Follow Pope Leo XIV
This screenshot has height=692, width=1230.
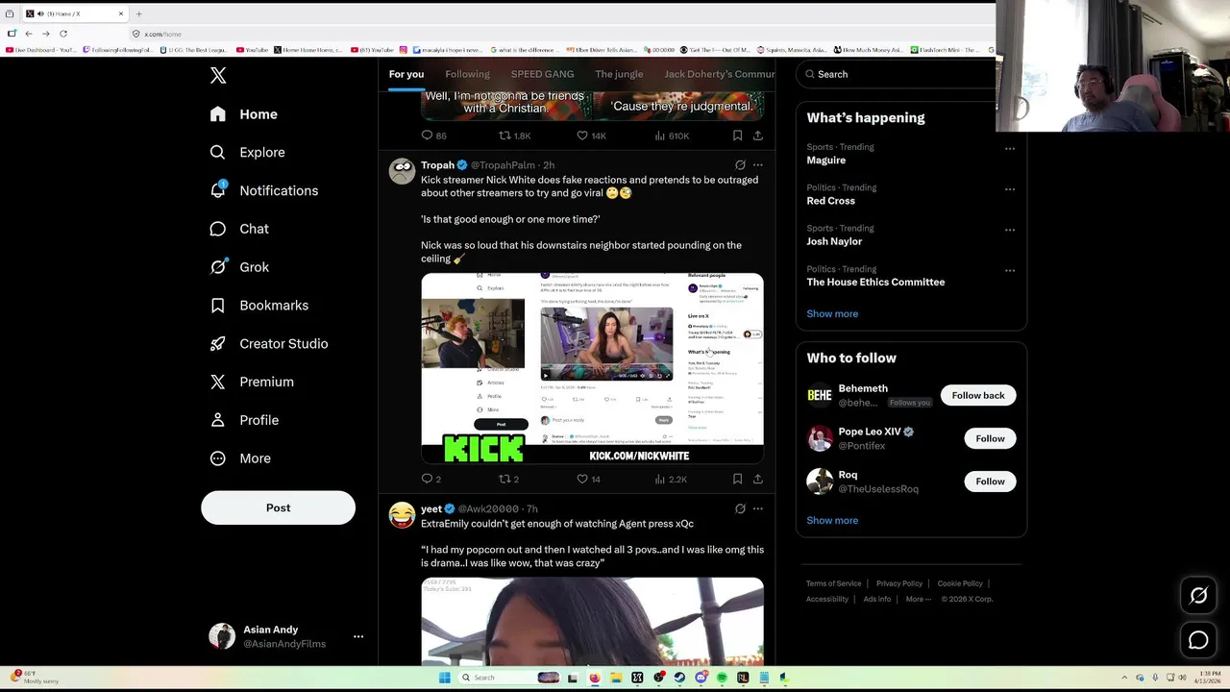point(990,438)
